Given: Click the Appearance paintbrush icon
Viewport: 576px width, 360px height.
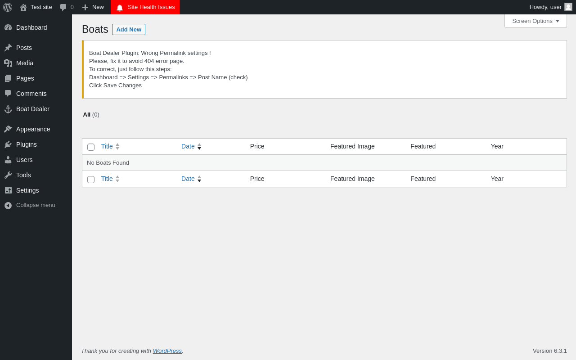Looking at the screenshot, I should [8, 129].
